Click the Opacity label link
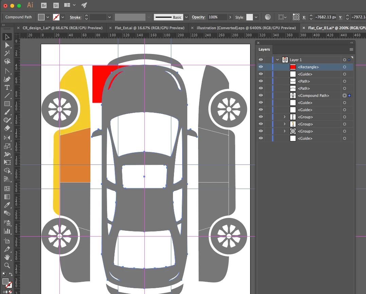Screen dimensions: 366x294 tap(198, 17)
